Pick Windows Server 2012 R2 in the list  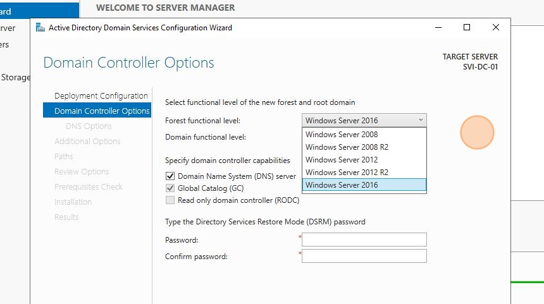click(x=364, y=173)
